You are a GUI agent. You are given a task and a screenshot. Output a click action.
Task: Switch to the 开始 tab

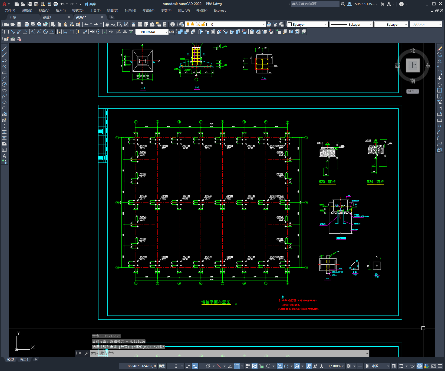tap(13, 17)
